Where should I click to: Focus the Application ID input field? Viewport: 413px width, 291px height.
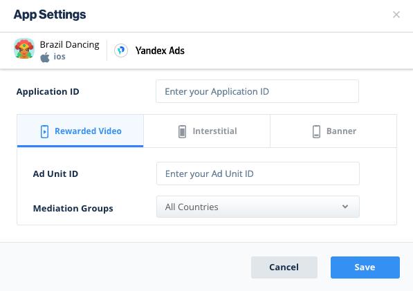pyautogui.click(x=257, y=91)
